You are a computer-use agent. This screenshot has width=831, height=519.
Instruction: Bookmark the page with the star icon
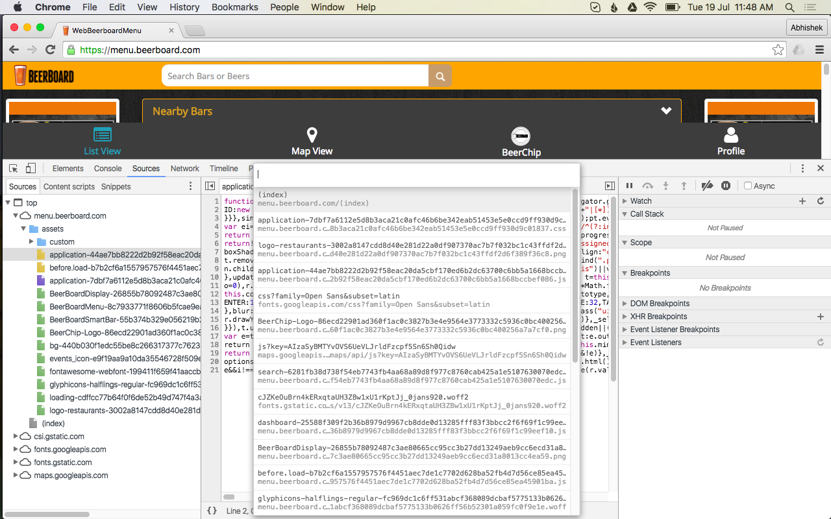(778, 50)
